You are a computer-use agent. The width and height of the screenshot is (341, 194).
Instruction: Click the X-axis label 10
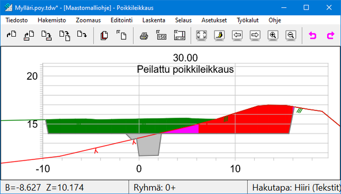(x=235, y=168)
